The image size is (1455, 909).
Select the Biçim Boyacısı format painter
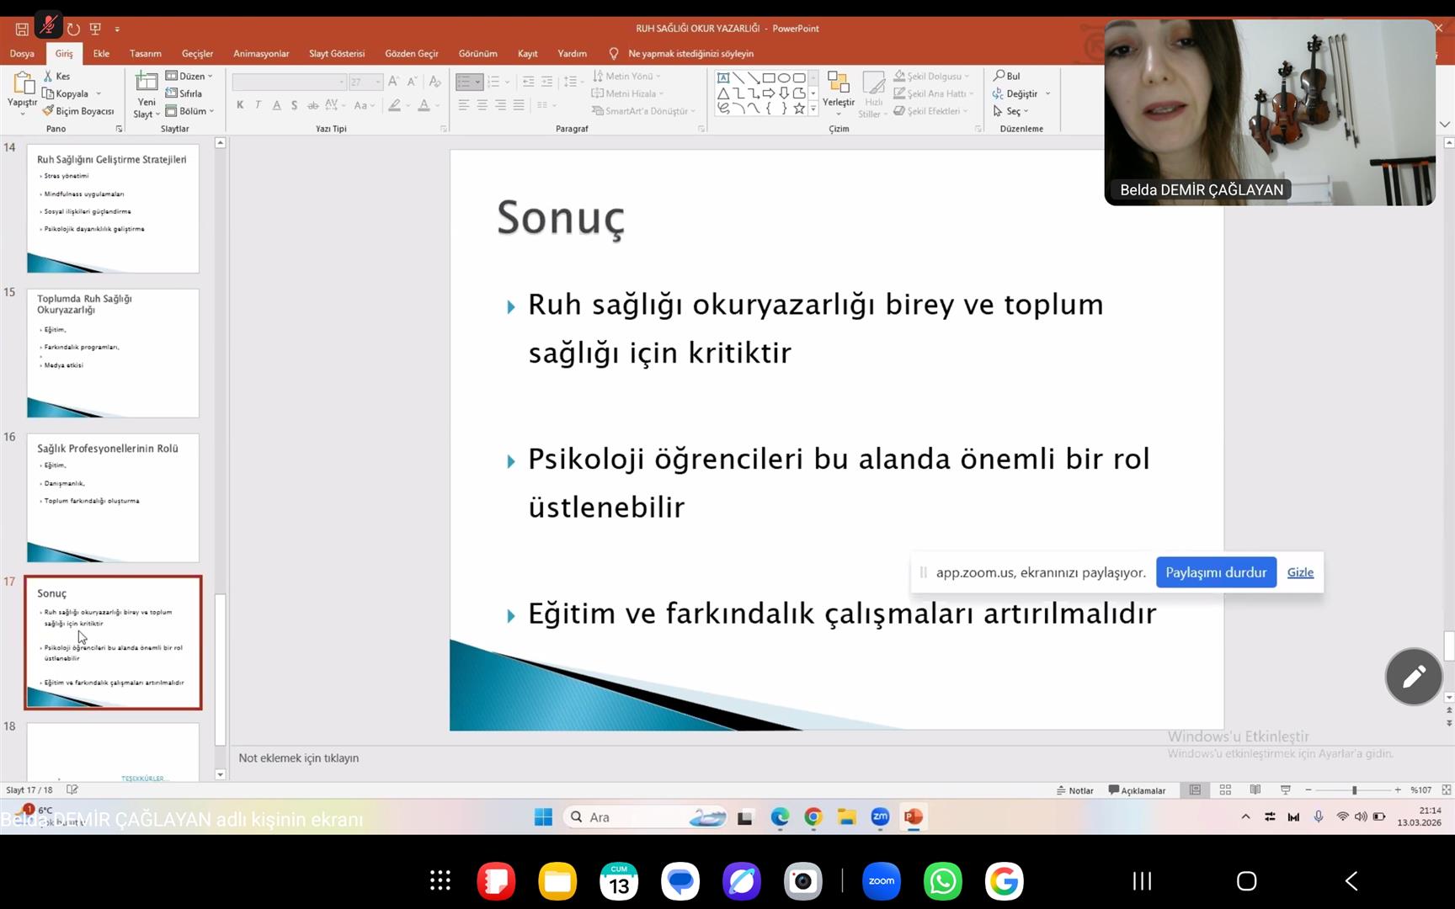[79, 111]
